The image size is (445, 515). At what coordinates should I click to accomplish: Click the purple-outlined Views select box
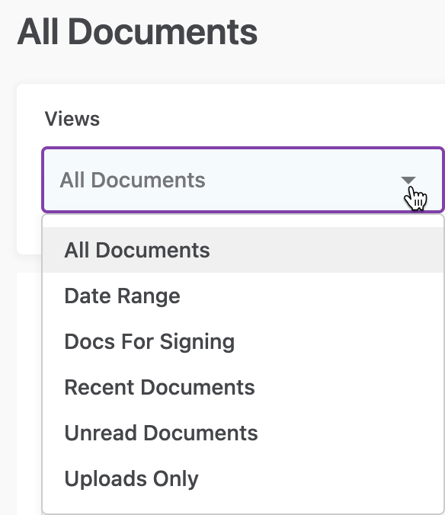pyautogui.click(x=243, y=180)
